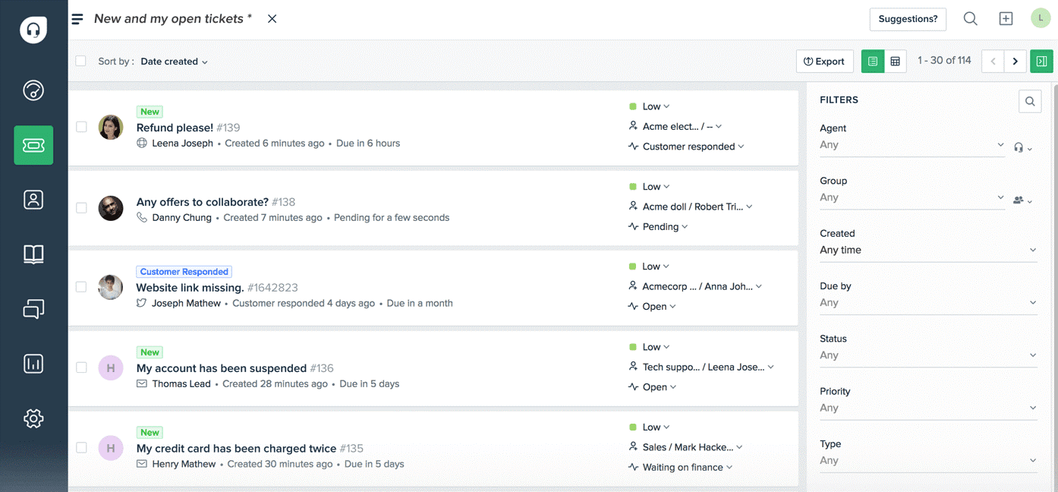Screen dimensions: 1058x492
Task: Open search inside the Filters panel
Action: tap(1030, 101)
